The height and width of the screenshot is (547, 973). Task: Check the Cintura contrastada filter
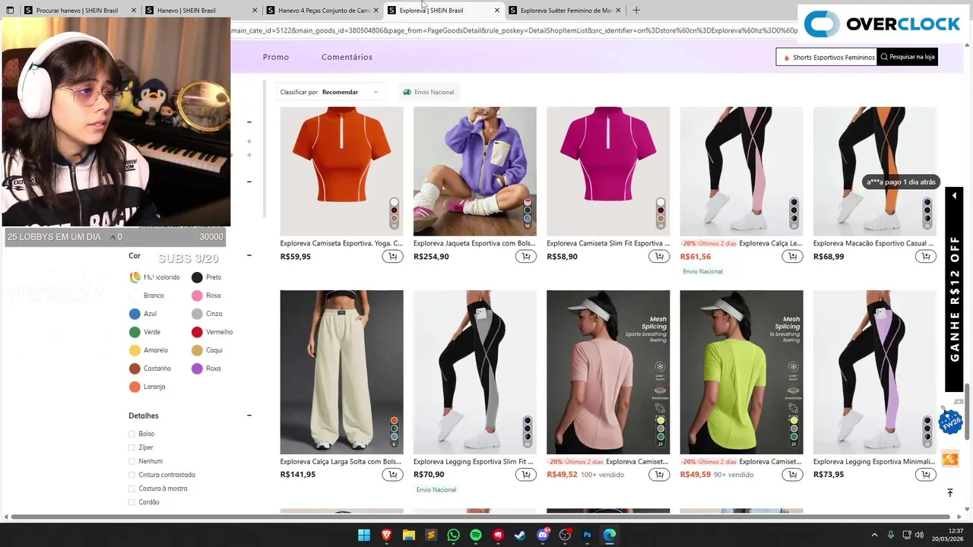(132, 475)
